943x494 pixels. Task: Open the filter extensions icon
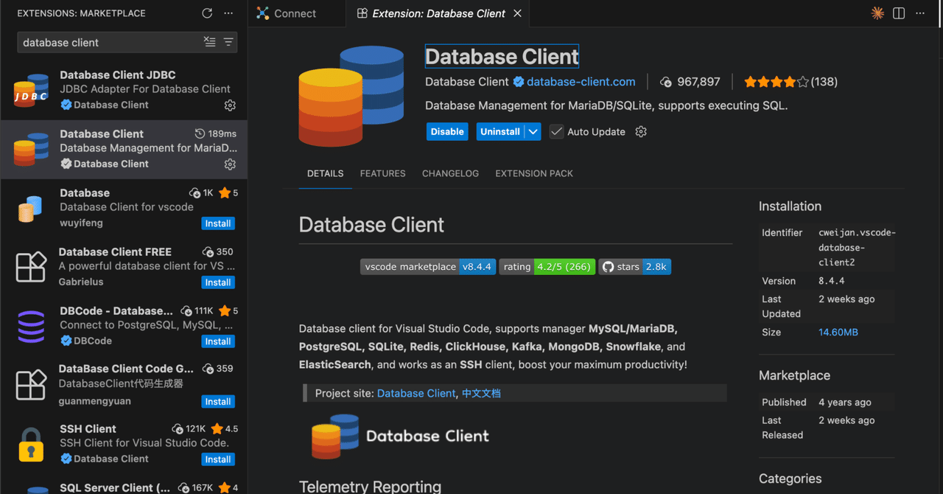[230, 43]
